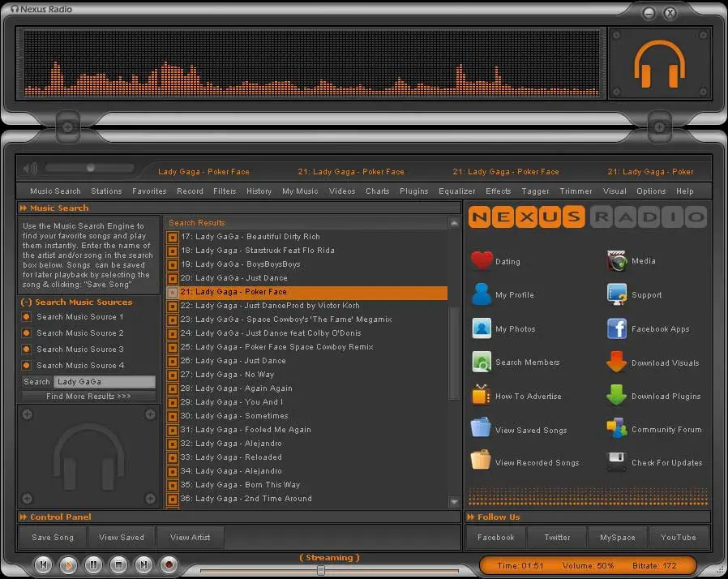
Task: Expand the Follow Us header arrows
Action: click(471, 517)
